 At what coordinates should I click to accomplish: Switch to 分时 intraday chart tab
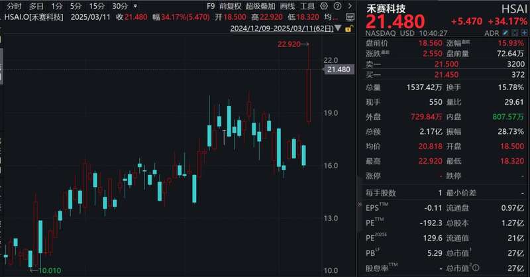14,6
